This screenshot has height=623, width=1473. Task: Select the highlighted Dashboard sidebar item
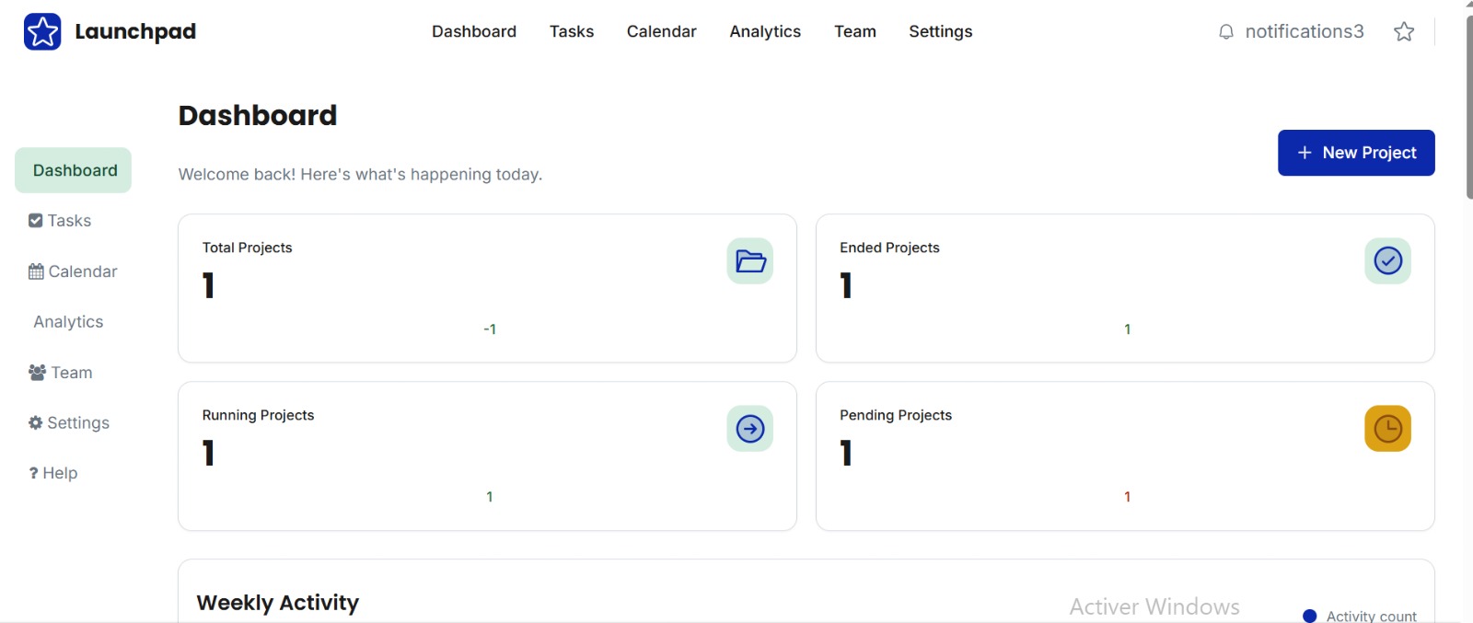click(74, 170)
